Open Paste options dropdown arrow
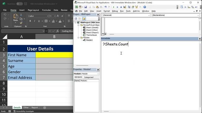Screen dimensions: 202x113 15,23
